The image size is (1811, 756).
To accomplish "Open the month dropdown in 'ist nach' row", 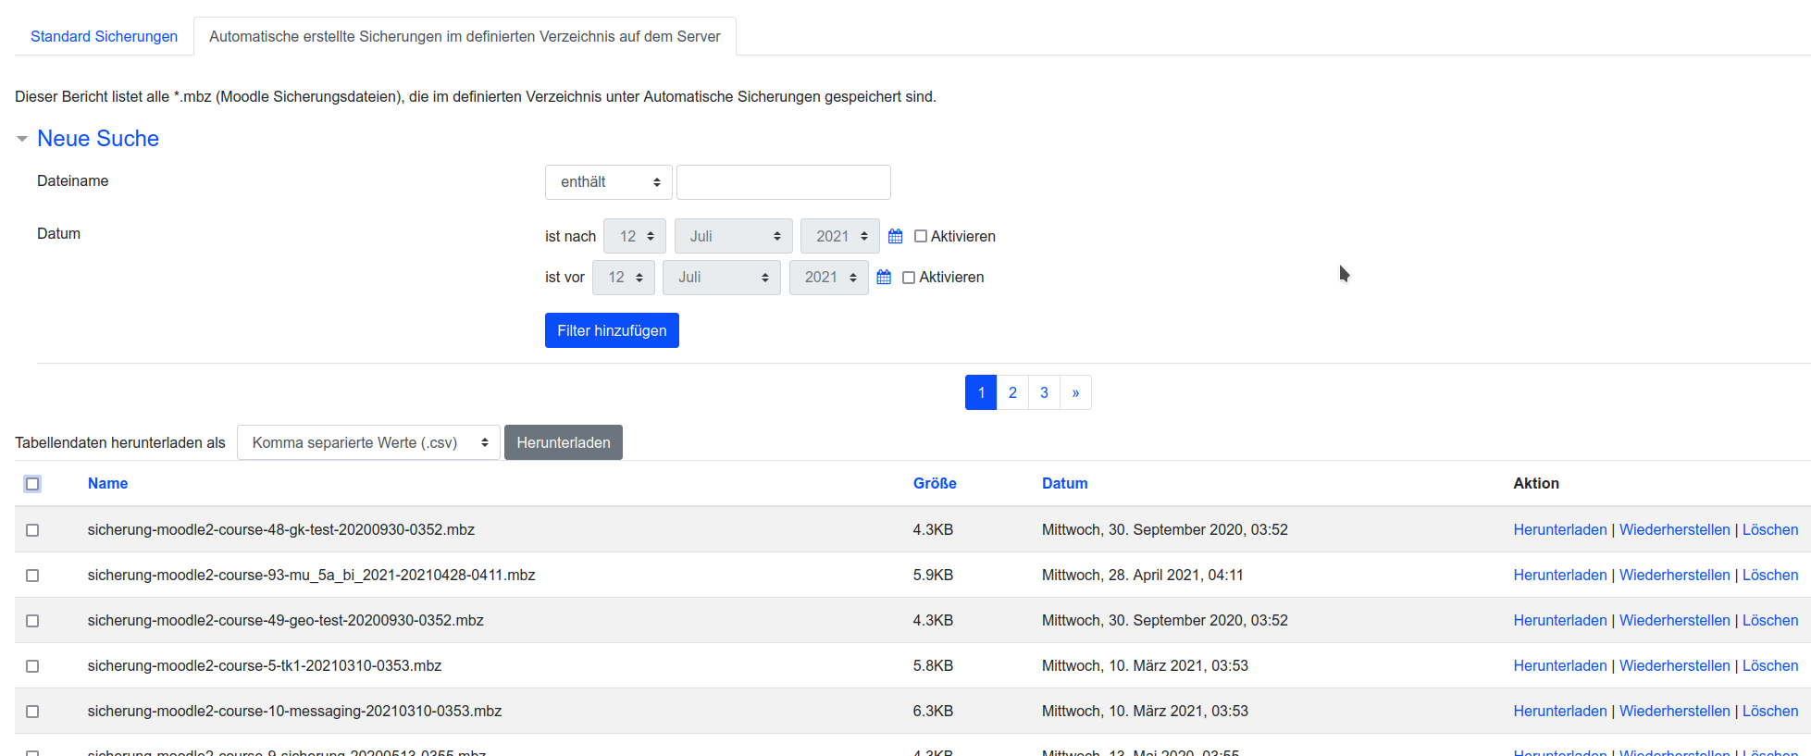I will pos(733,237).
